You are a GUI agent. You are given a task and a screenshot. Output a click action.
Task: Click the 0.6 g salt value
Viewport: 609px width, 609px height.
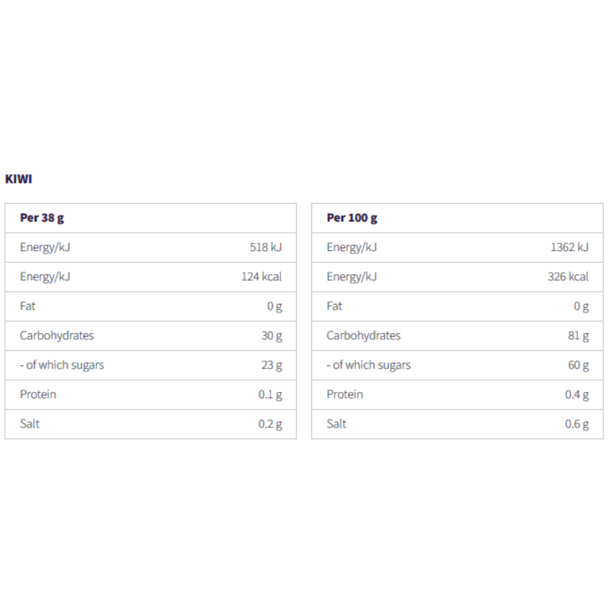tap(577, 423)
